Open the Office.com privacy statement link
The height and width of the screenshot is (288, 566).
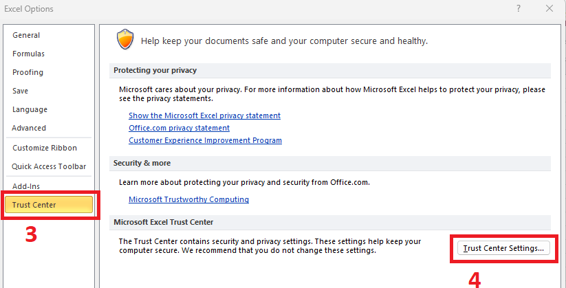[179, 128]
